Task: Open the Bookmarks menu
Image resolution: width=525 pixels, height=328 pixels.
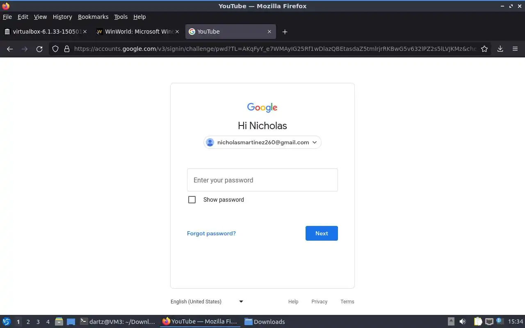Action: click(93, 17)
